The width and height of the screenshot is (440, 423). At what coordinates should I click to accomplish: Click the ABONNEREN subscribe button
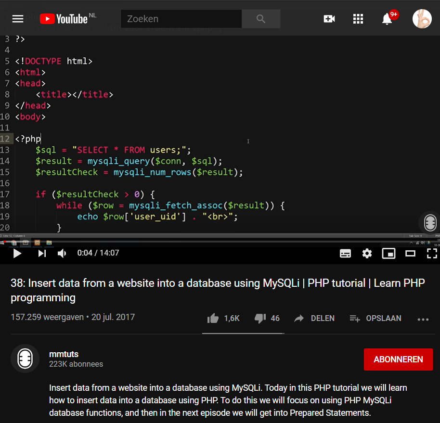coord(398,359)
